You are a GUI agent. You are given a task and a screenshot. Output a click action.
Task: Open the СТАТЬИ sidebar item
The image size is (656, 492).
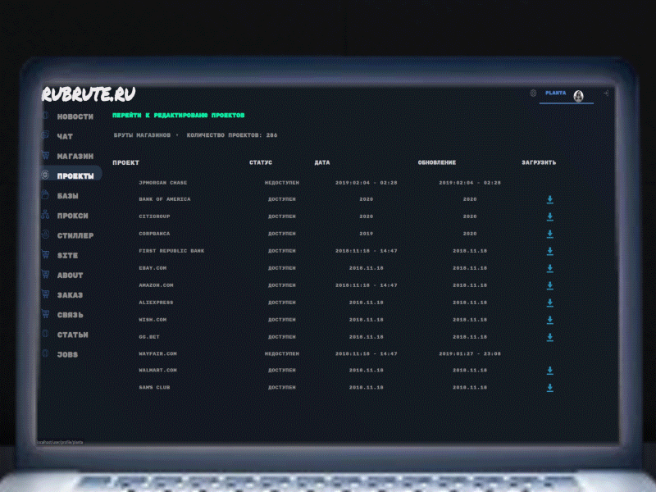tap(72, 335)
